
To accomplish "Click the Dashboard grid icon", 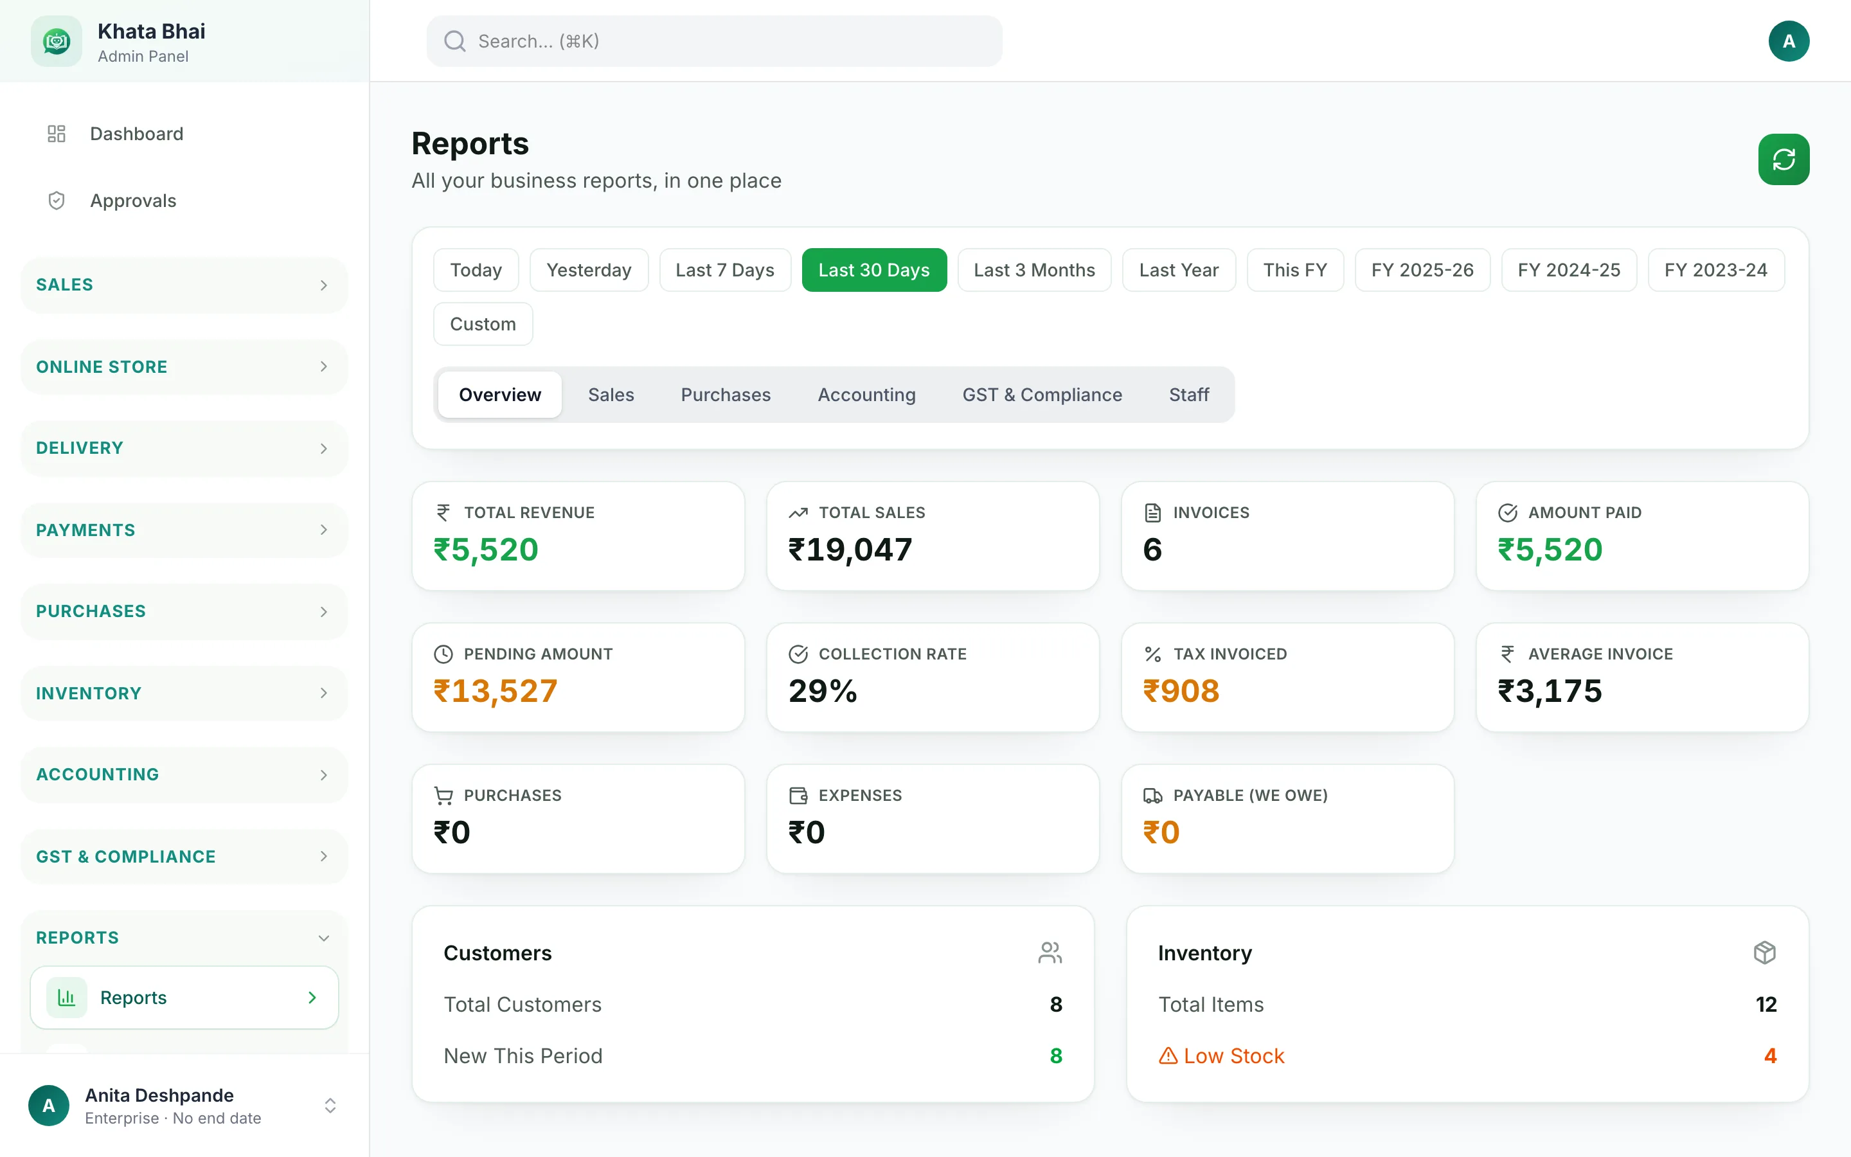I will (57, 134).
